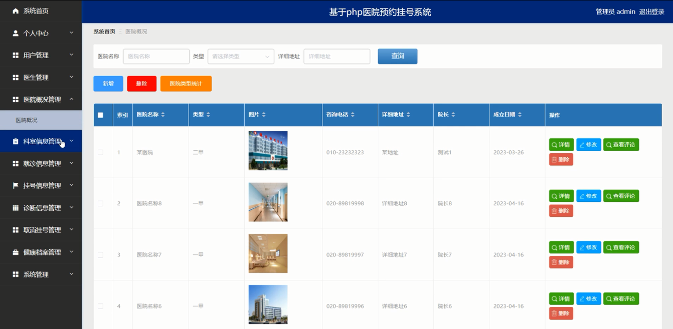The image size is (673, 329).
Task: Click the 查询 search button
Action: click(397, 56)
